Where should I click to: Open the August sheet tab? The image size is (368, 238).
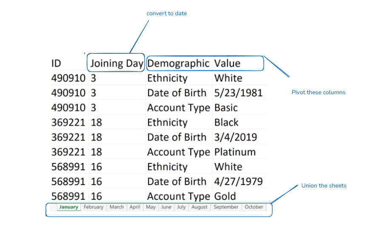(x=199, y=207)
